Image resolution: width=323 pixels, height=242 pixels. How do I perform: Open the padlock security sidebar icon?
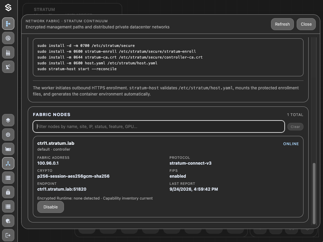(8, 192)
